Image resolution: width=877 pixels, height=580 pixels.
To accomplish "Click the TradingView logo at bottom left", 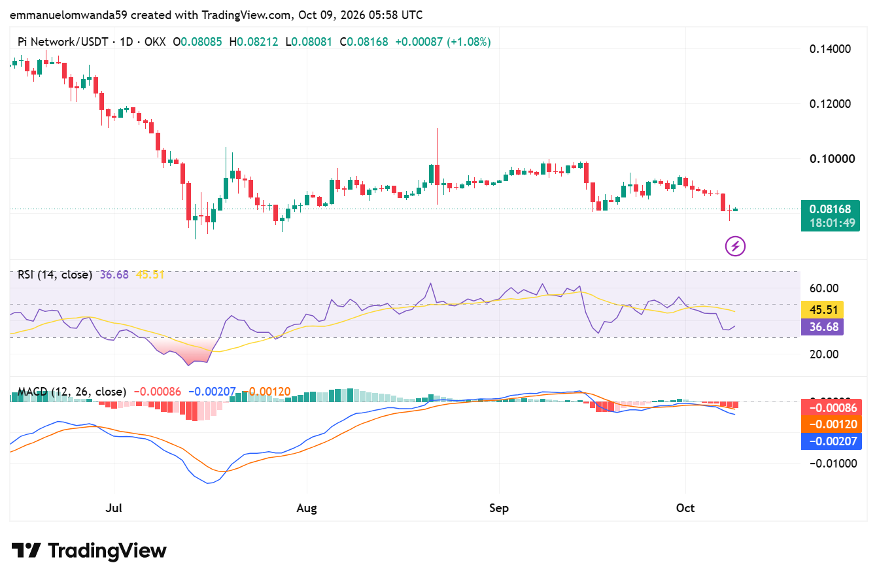I will (89, 551).
